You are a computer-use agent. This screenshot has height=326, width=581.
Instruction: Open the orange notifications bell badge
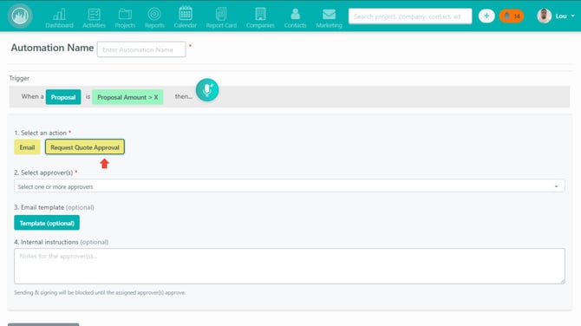512,16
